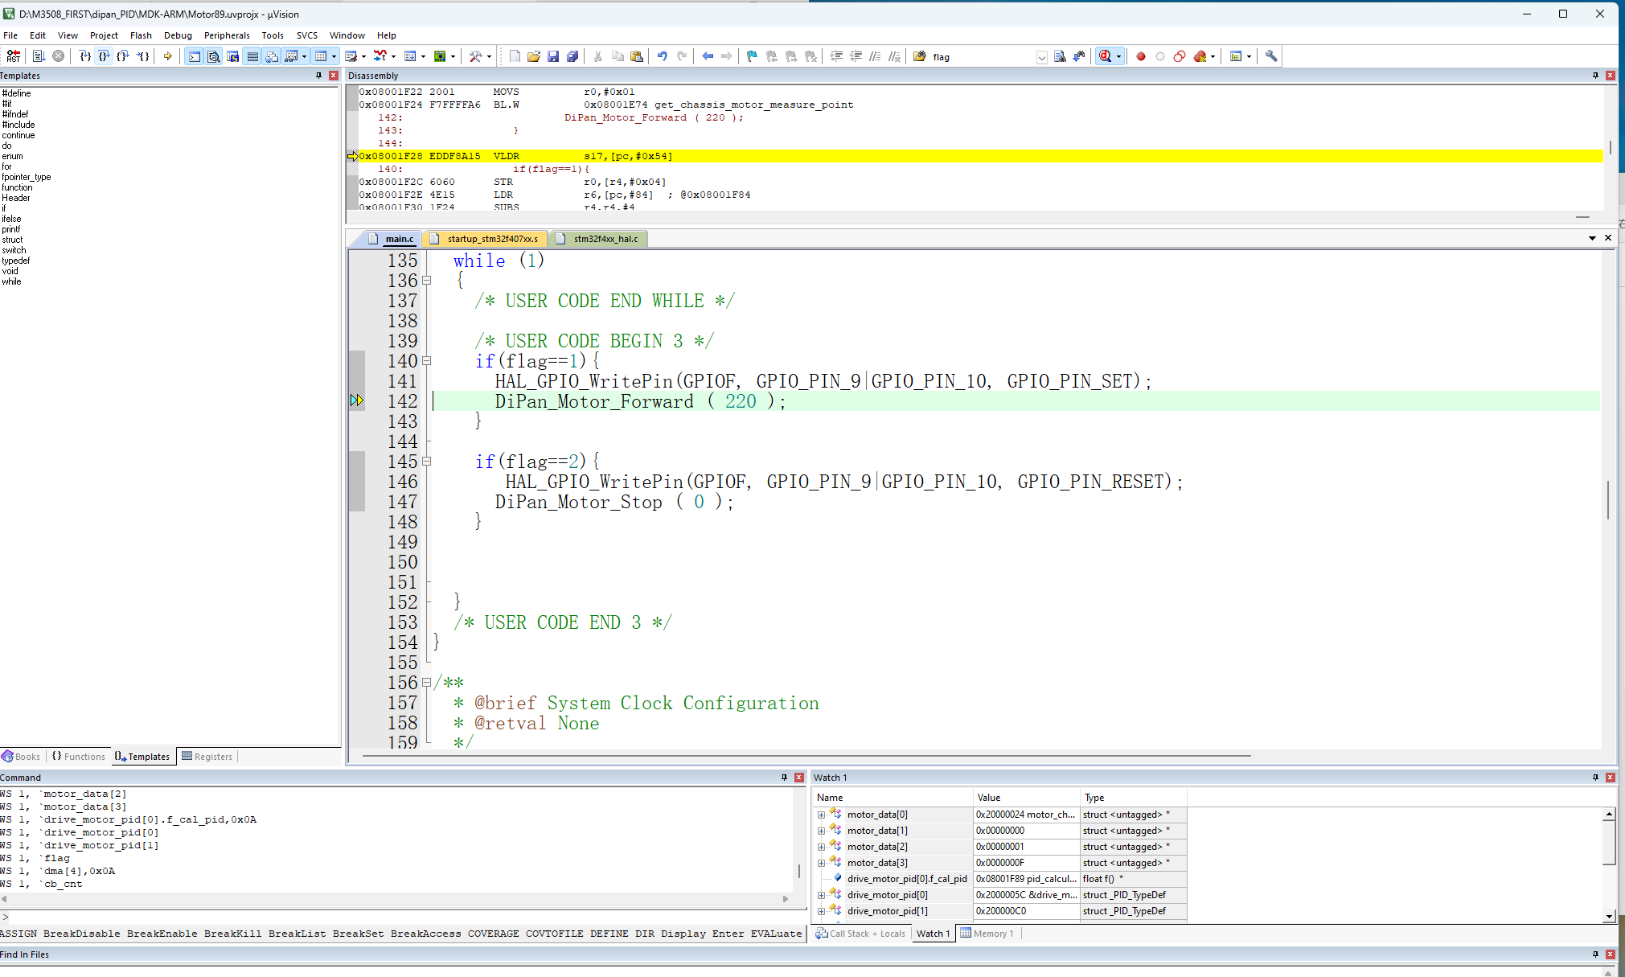
Task: Click the Watch 1 vertical scrollbar down arrow
Action: (1609, 917)
